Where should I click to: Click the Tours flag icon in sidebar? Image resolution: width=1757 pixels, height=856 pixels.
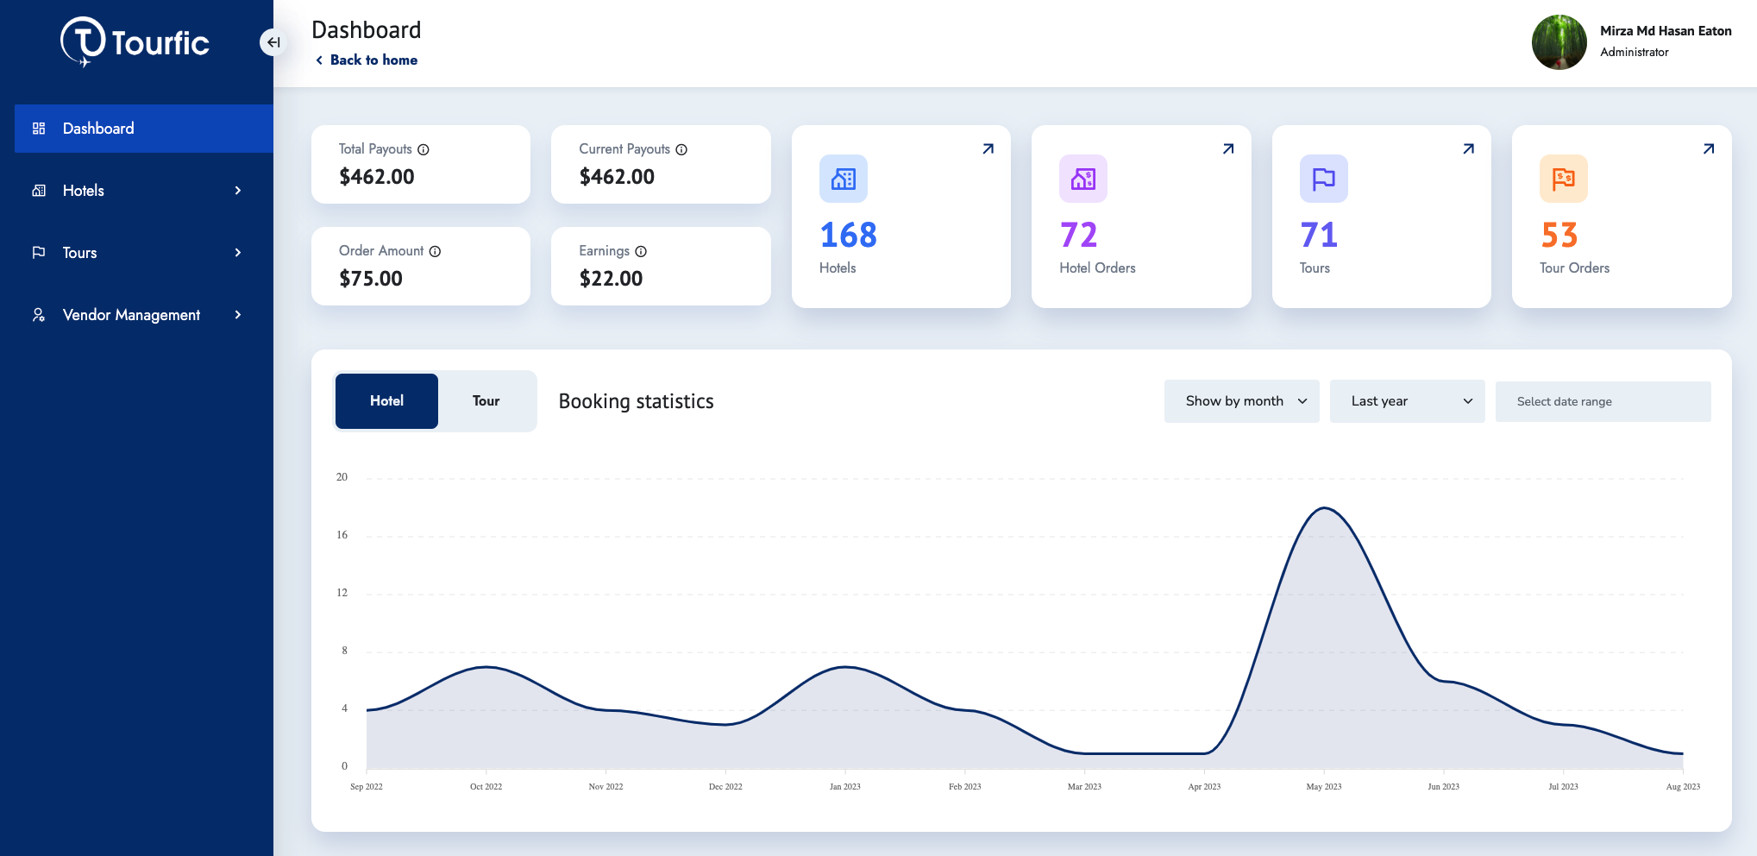pyautogui.click(x=38, y=252)
